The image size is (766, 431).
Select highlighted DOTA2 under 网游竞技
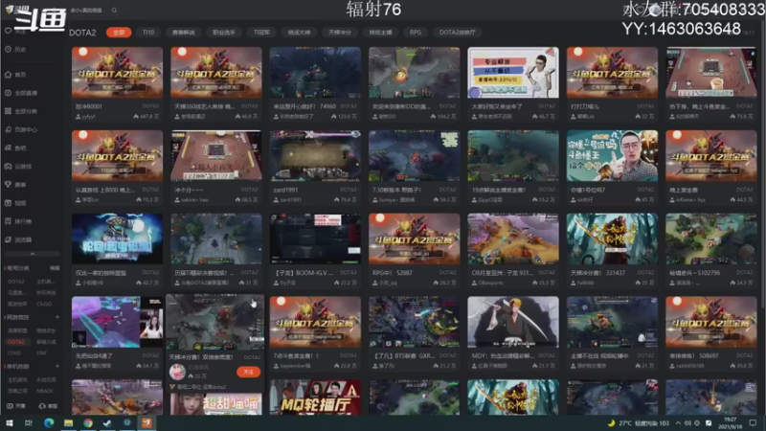[x=16, y=342]
